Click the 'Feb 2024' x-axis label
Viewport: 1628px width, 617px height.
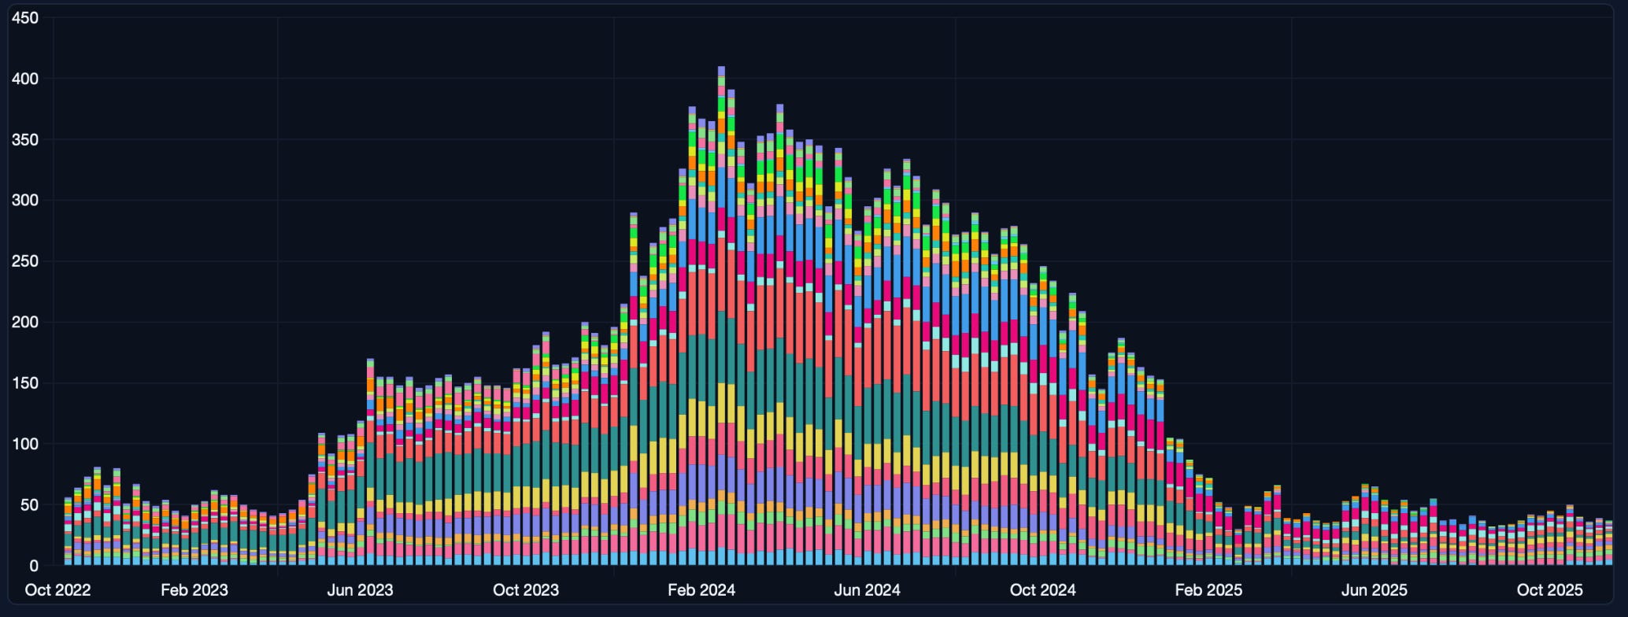coord(701,589)
